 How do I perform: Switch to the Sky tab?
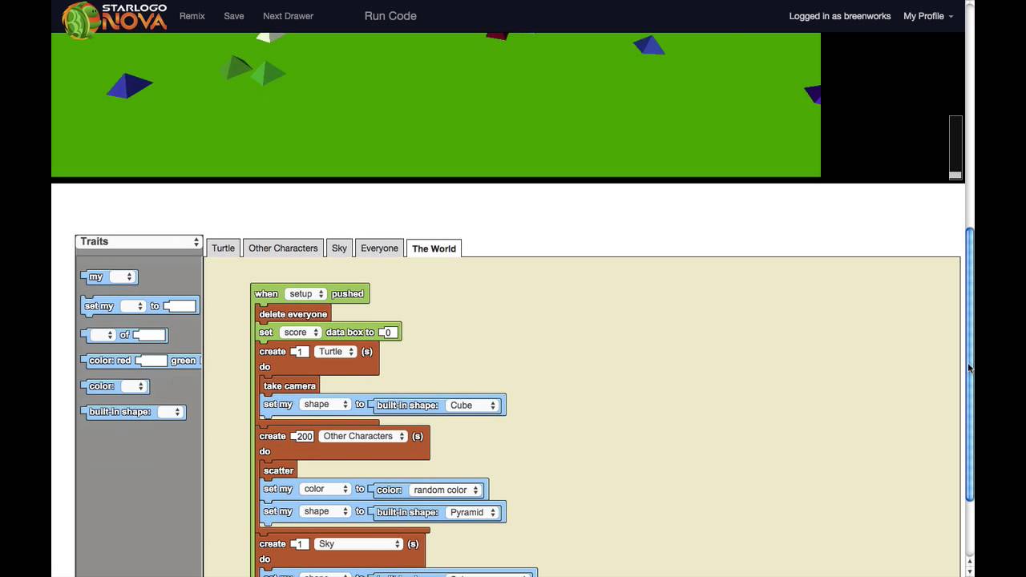(x=339, y=248)
